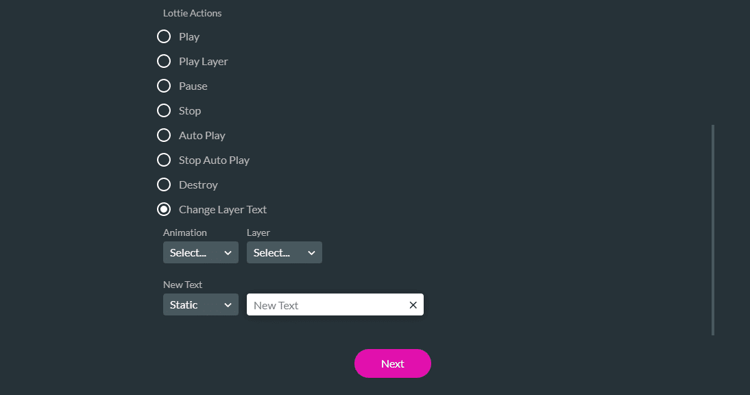
Task: Click the chevron arrow beside Static
Action: (228, 305)
